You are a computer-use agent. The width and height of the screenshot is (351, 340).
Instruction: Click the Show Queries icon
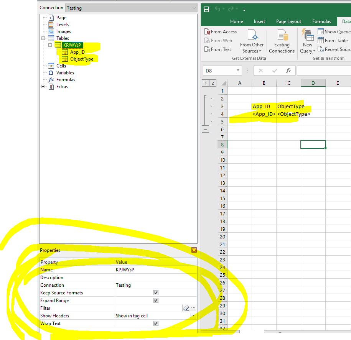(321, 32)
